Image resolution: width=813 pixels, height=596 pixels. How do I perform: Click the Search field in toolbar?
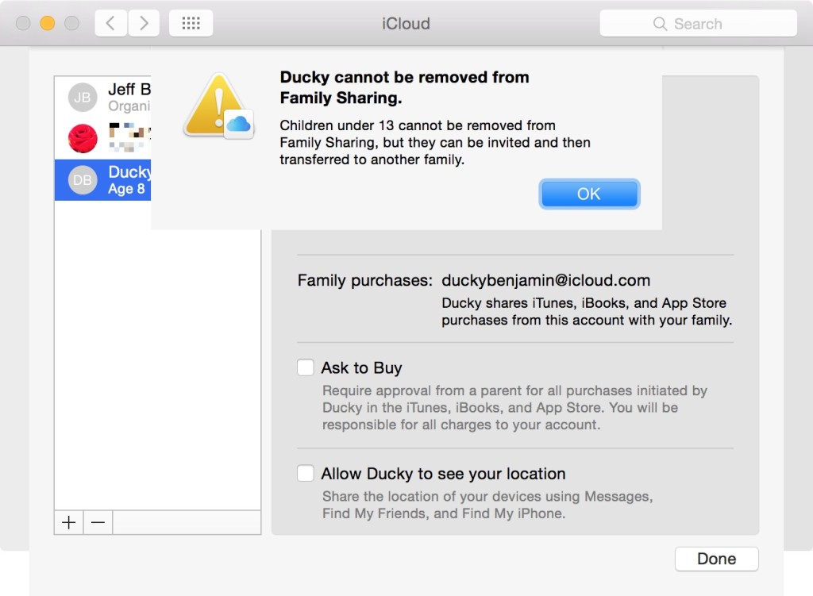click(707, 24)
